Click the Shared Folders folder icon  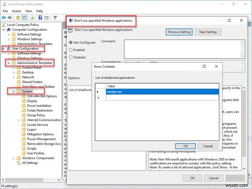click(19, 82)
